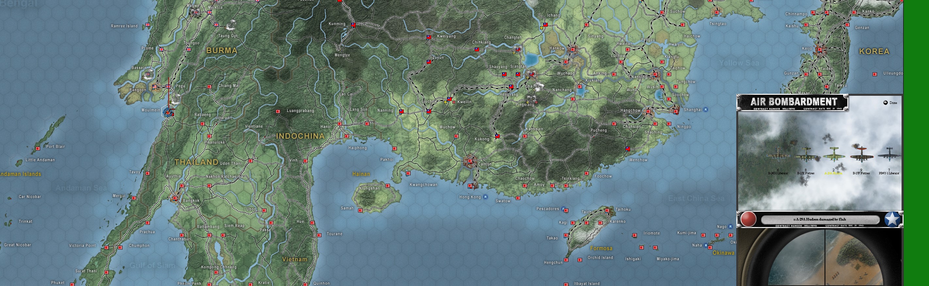Click the Chinese flag at Kunming
929x286 pixels.
[x=353, y=25]
